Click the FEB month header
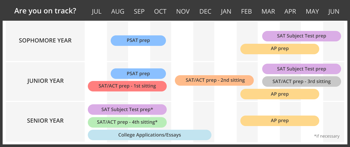This screenshot has width=350, height=147. pyautogui.click(x=246, y=12)
